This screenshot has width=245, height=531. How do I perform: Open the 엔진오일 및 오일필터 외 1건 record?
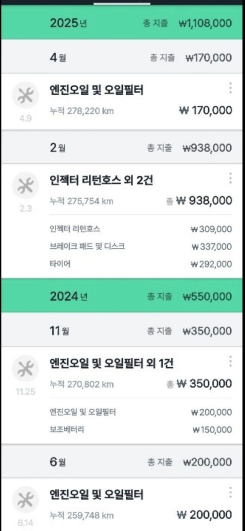(122, 373)
